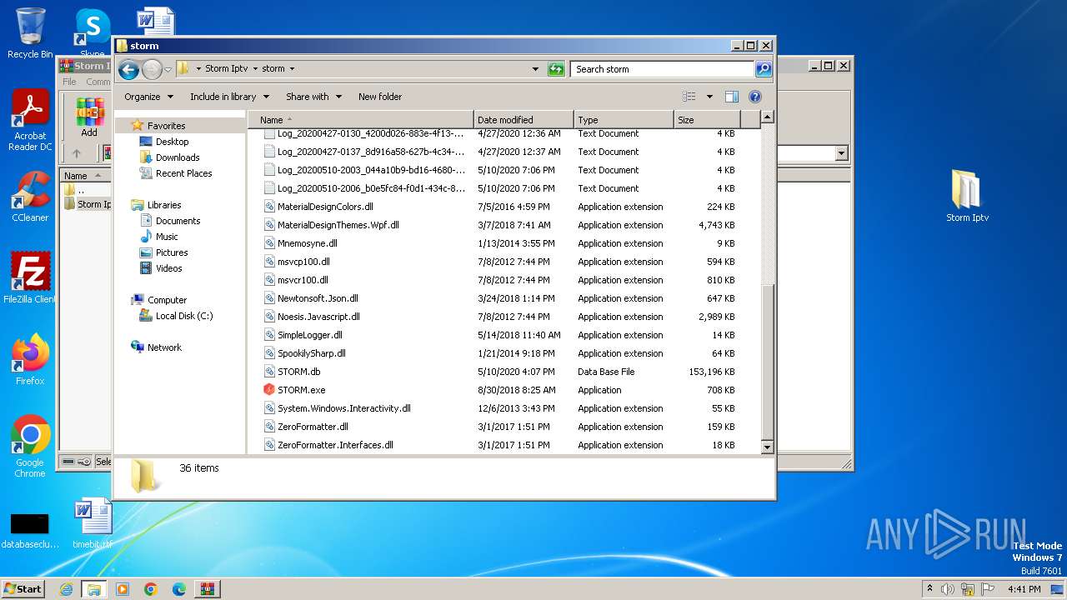1067x600 pixels.
Task: Click the clock showing 4:41 PM
Action: [1024, 589]
